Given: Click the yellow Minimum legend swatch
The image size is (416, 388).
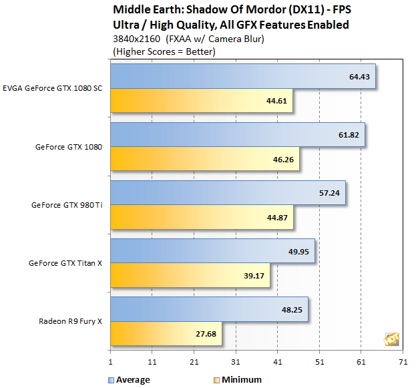Looking at the screenshot, I should coord(216,380).
